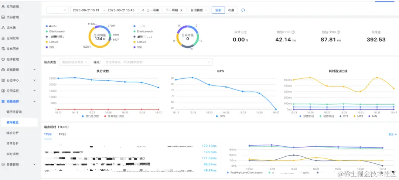The width and height of the screenshot is (399, 180).
Task: Expand the 告警管理 menu chevron
Action: pos(34,164)
